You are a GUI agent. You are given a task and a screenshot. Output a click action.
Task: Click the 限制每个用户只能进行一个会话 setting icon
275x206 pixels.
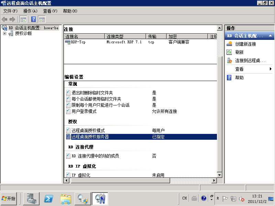click(68, 105)
